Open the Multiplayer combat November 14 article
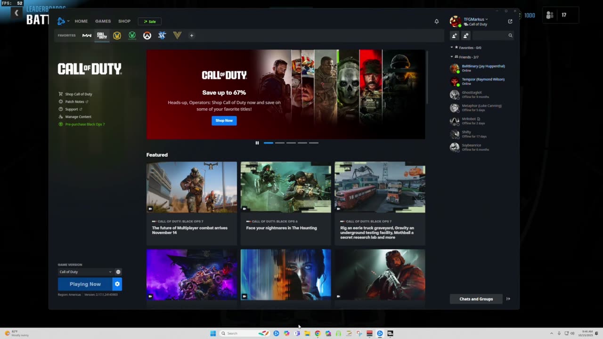 pyautogui.click(x=192, y=203)
